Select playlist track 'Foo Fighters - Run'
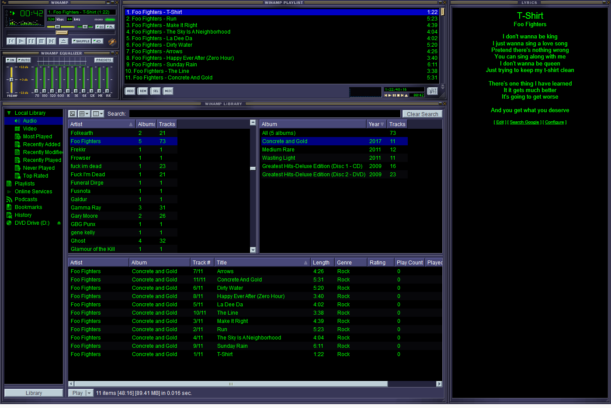Image resolution: width=611 pixels, height=408 pixels. click(281, 19)
